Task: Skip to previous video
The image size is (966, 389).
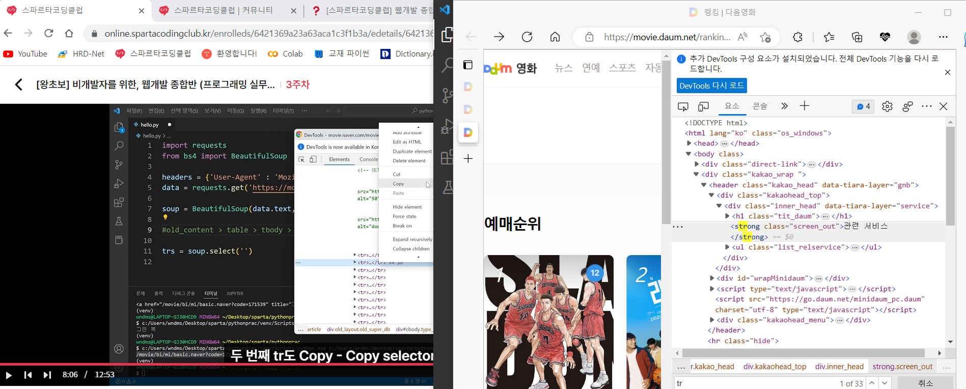Action: [28, 375]
